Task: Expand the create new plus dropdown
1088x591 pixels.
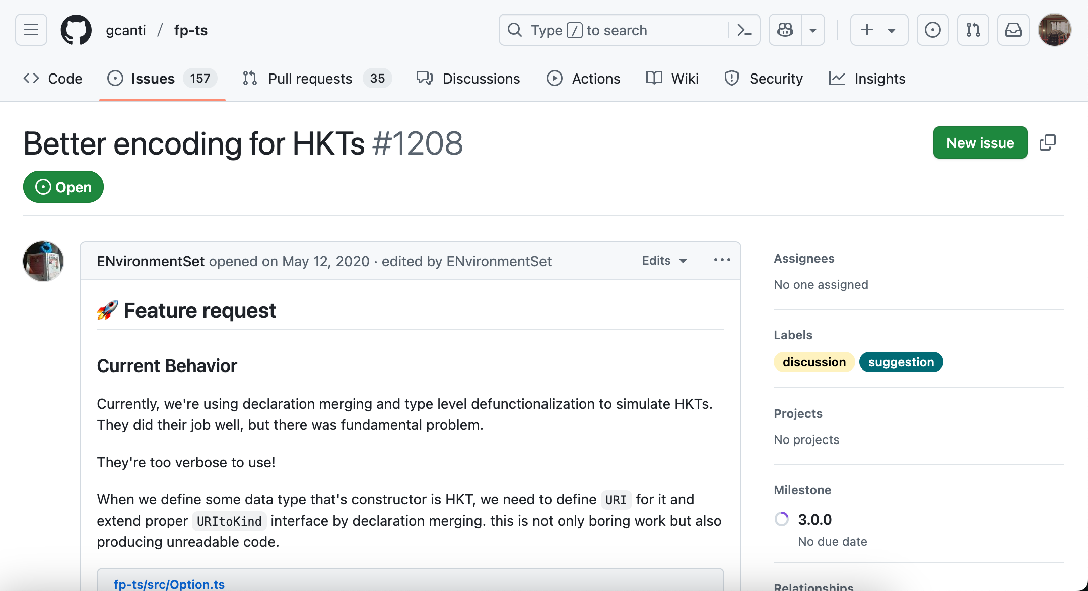Action: pos(878,30)
